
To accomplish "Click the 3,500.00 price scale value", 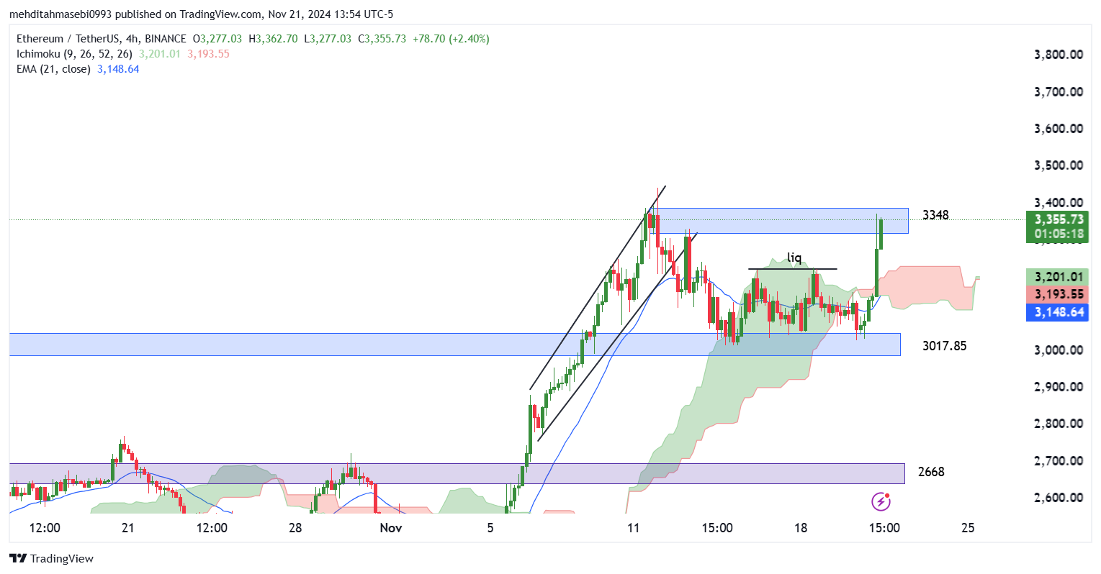I will [x=1059, y=165].
